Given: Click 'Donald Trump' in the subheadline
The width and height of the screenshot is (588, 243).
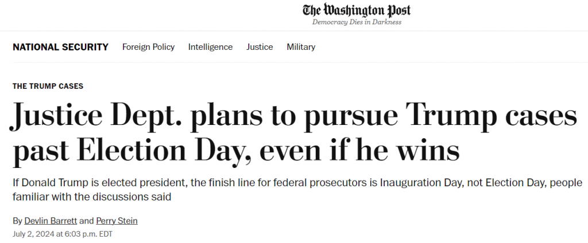Looking at the screenshot, I should pos(53,183).
